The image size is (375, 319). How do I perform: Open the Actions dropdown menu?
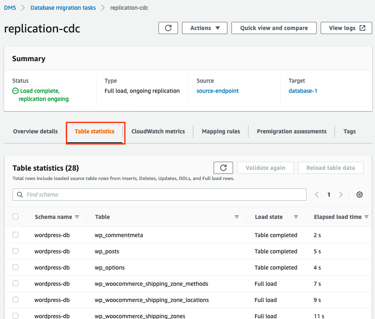tap(205, 28)
